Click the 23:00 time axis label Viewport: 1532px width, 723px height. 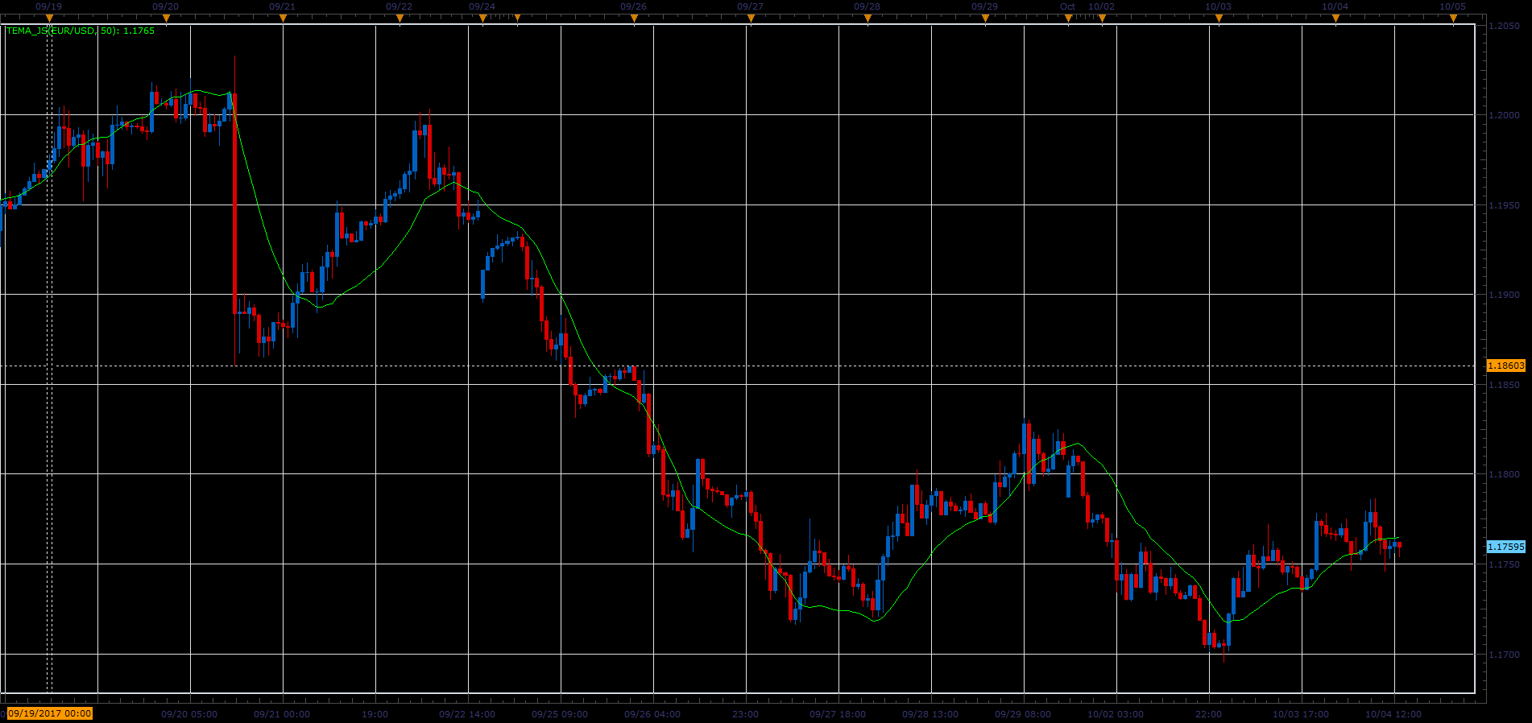[746, 714]
